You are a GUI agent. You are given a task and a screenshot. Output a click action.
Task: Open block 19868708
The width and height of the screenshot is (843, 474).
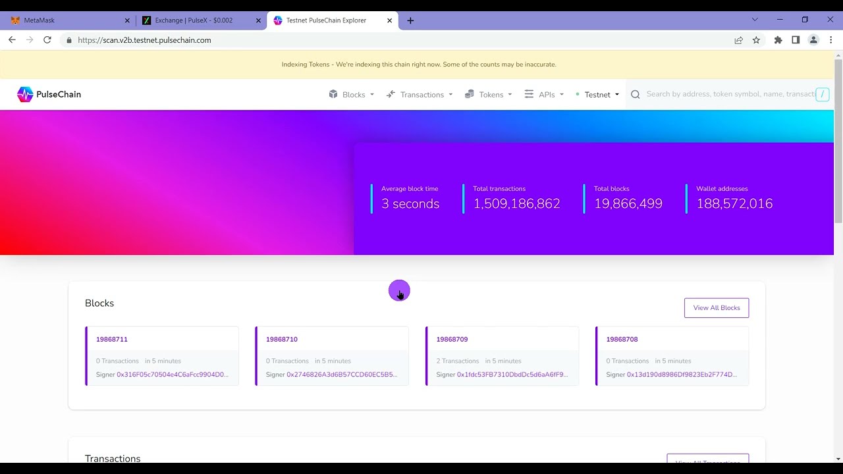tap(622, 339)
